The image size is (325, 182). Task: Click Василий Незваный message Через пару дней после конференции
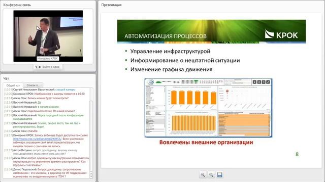pyautogui.click(x=44, y=117)
